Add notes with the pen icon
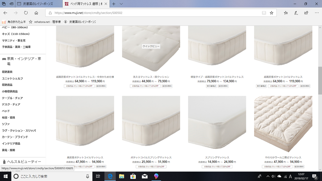Screen dimensions: 322x181 click(x=296, y=13)
